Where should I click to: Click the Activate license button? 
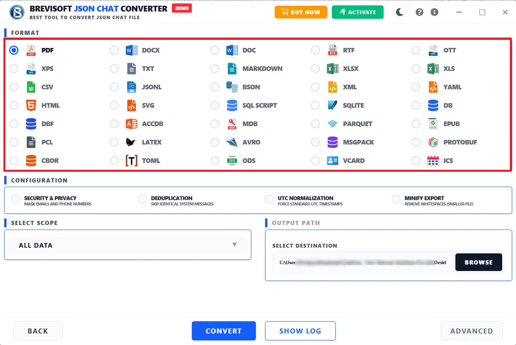(358, 12)
